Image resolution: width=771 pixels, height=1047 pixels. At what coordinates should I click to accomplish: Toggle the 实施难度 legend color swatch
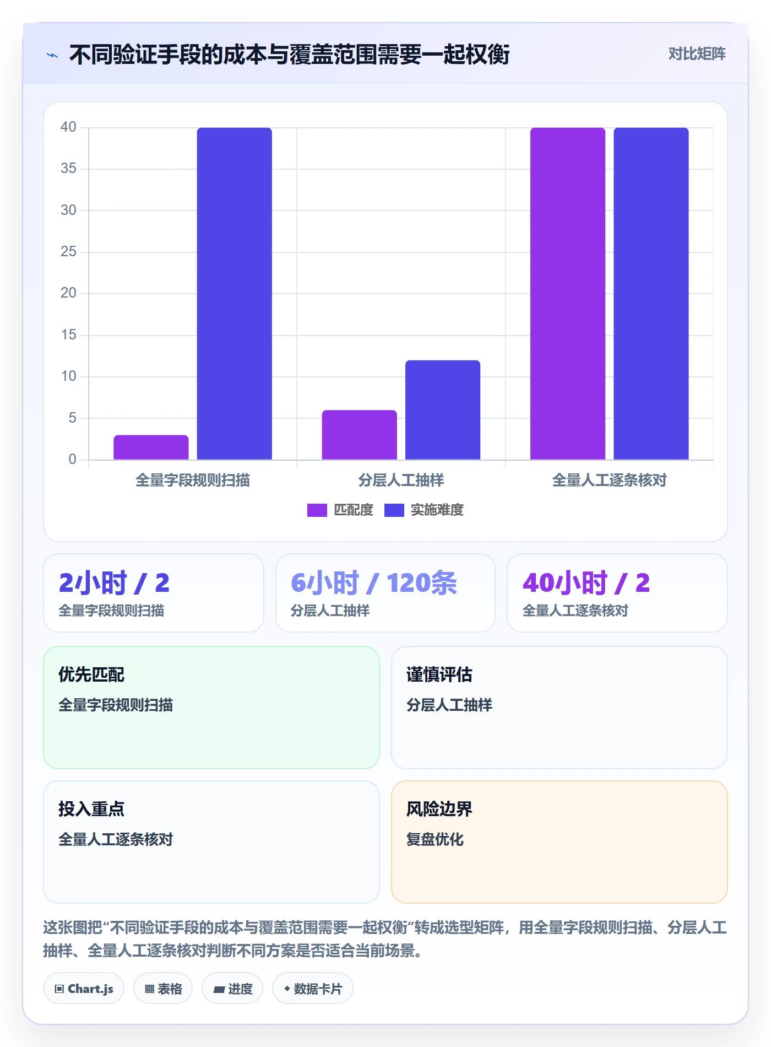pos(394,510)
